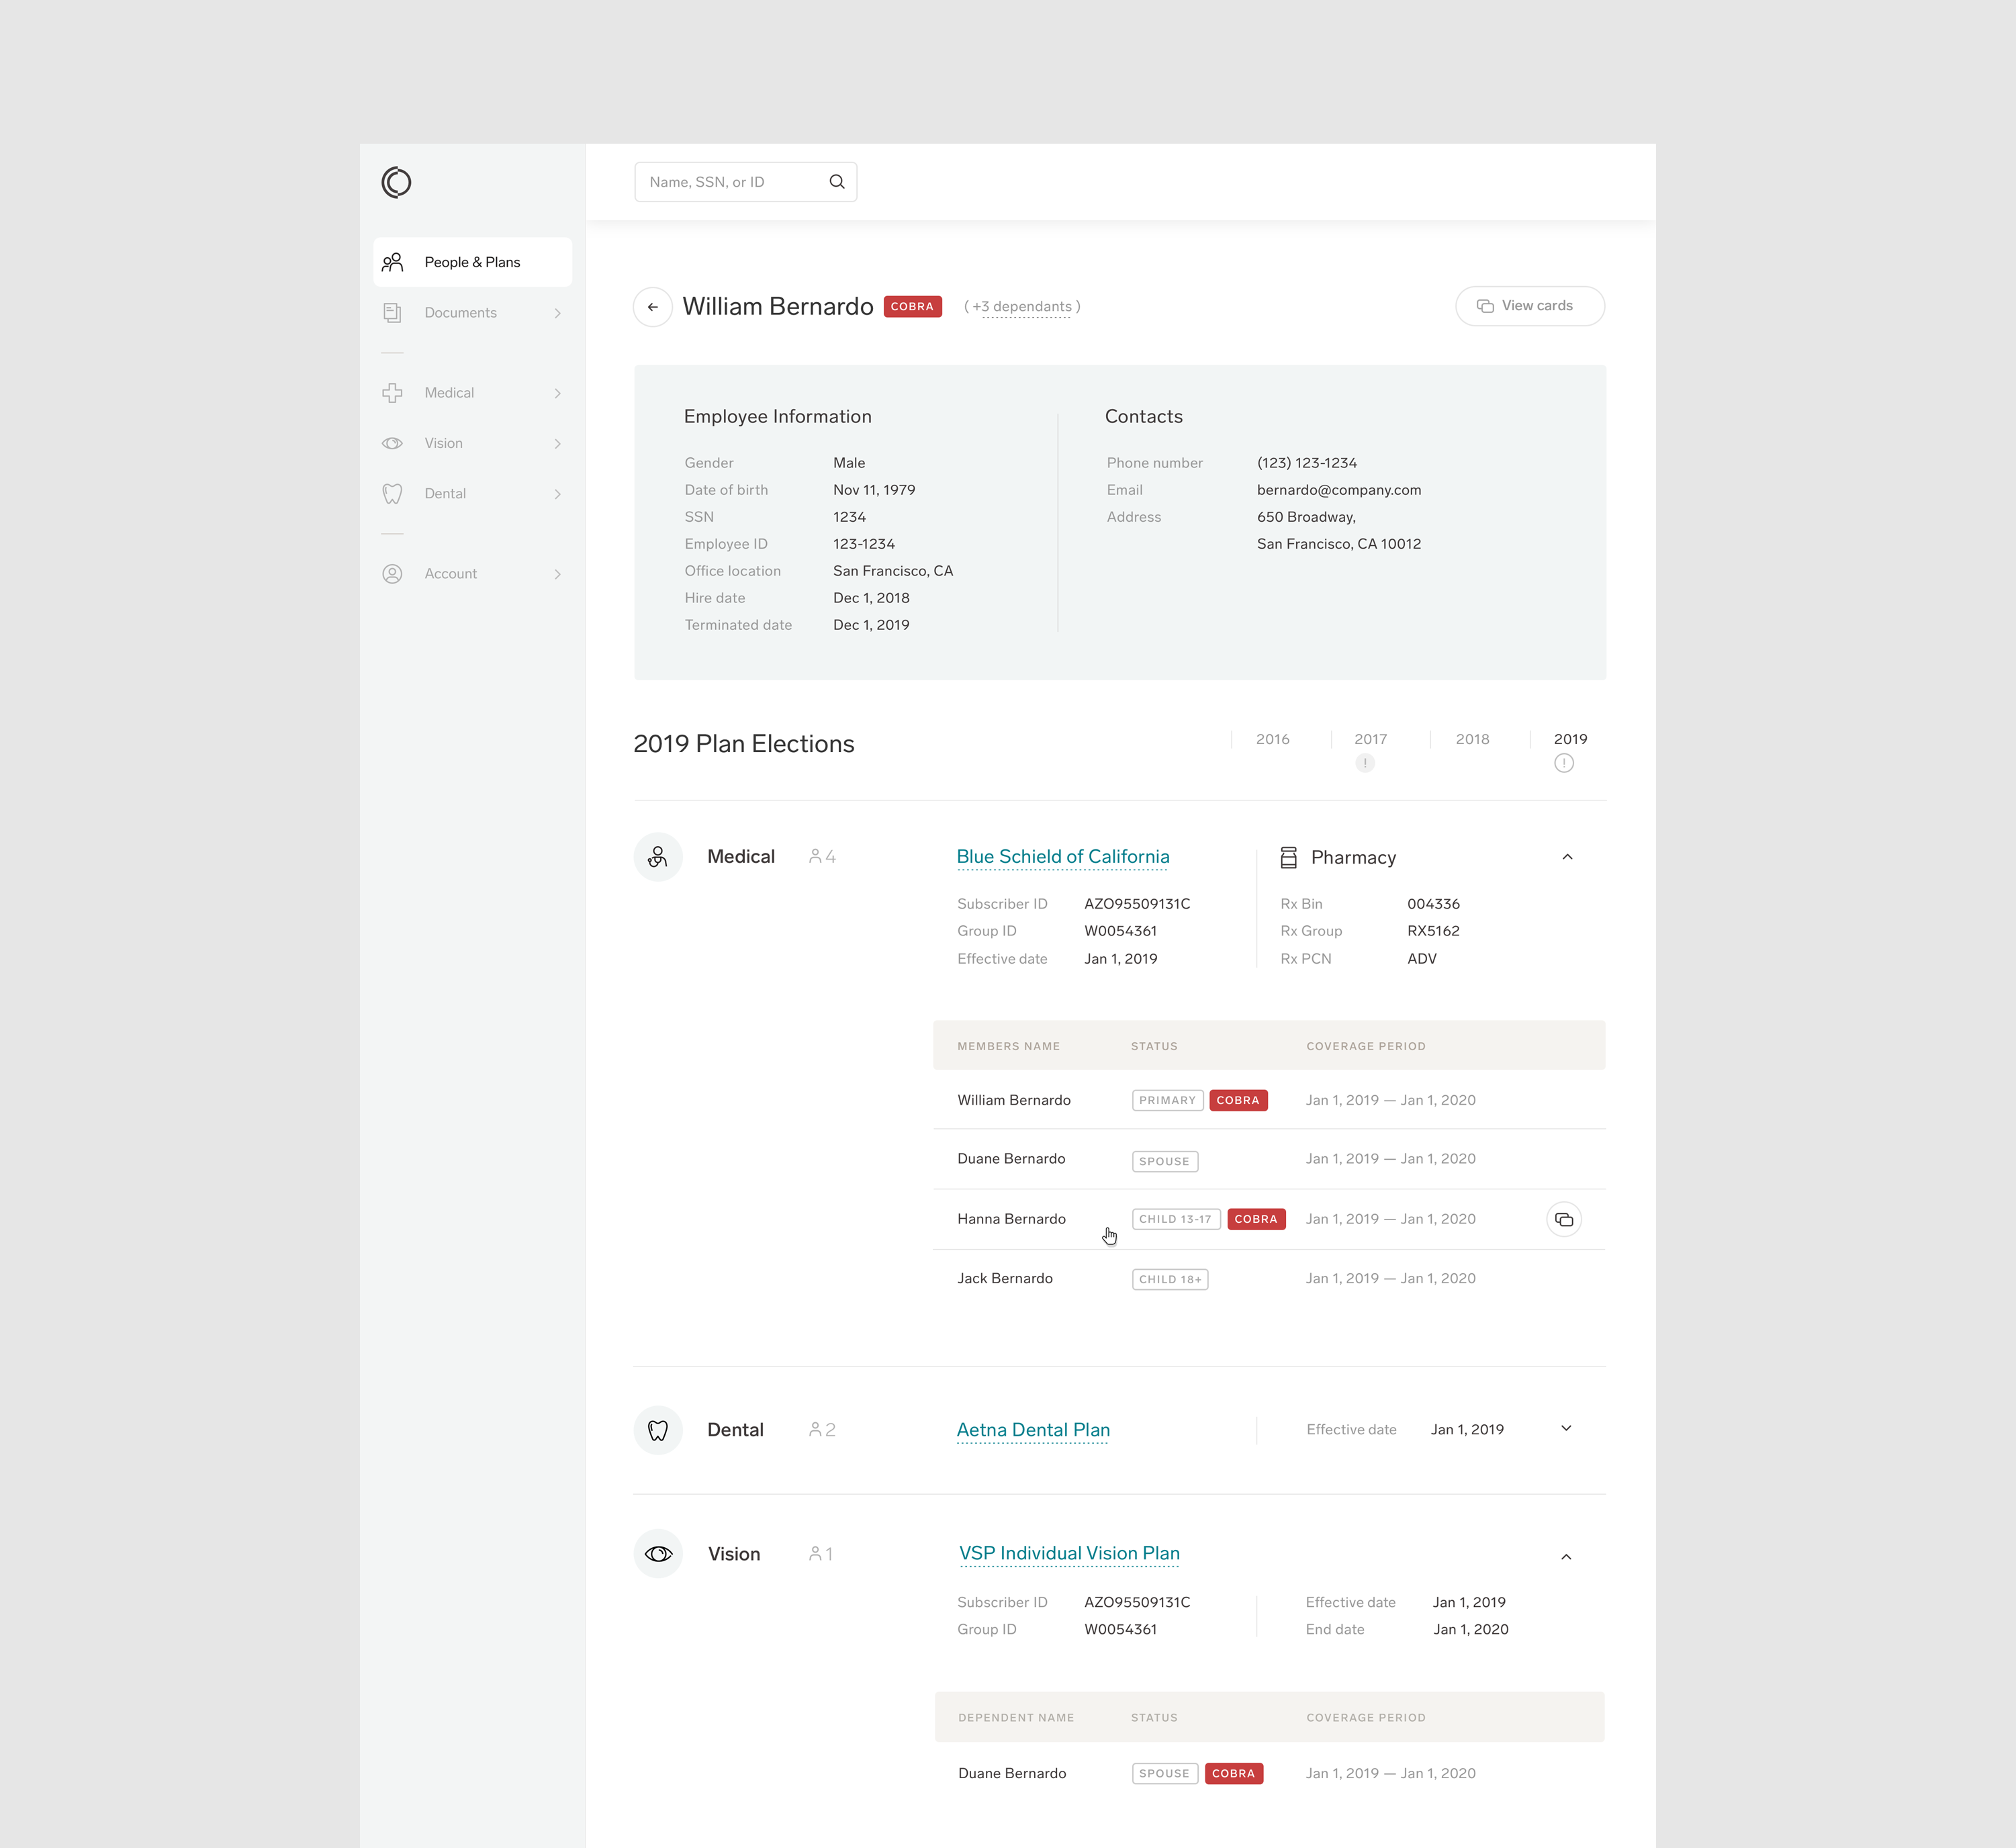Open Blue Schield of California link

[x=1062, y=857]
